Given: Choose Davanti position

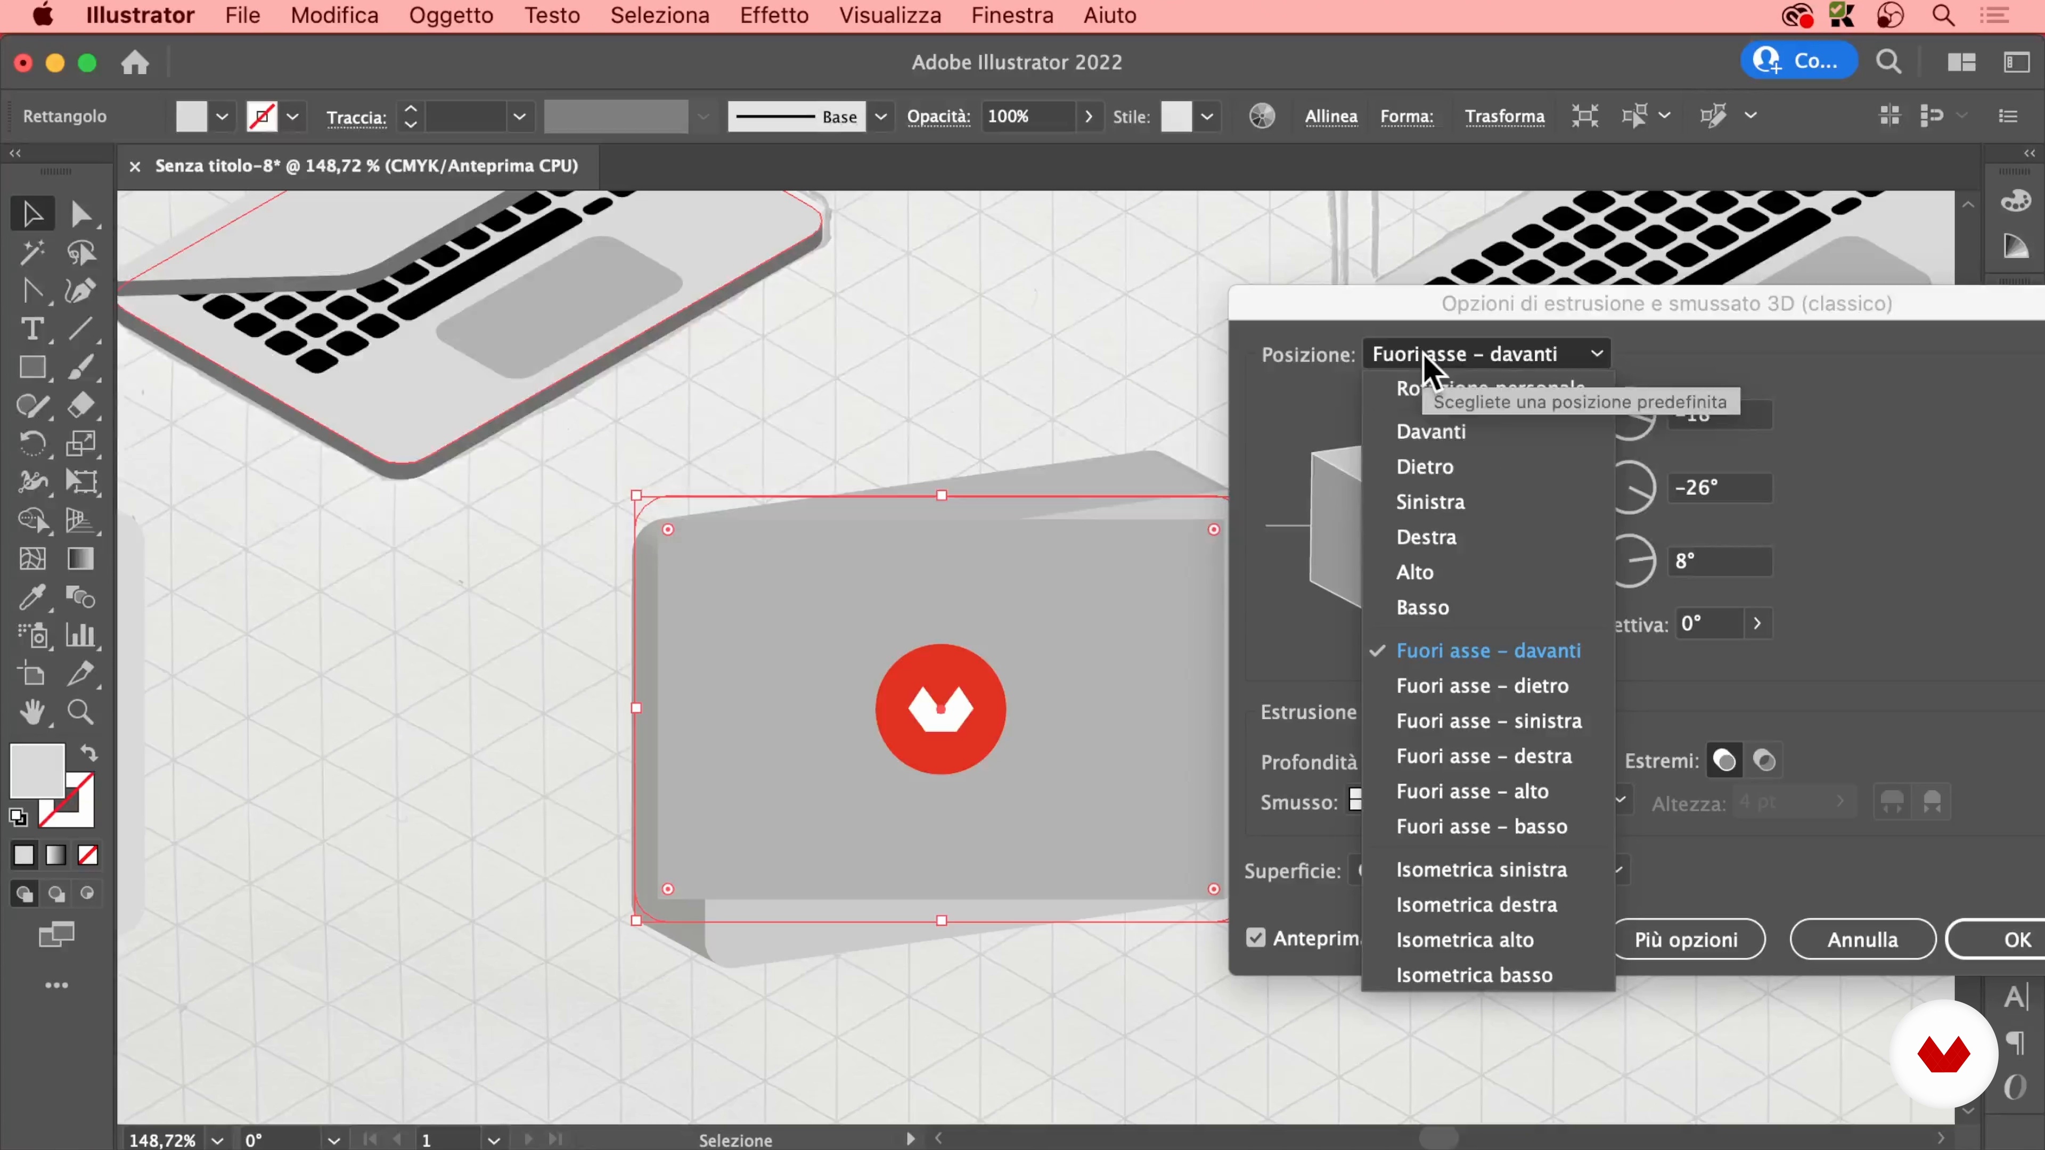Looking at the screenshot, I should (x=1430, y=432).
